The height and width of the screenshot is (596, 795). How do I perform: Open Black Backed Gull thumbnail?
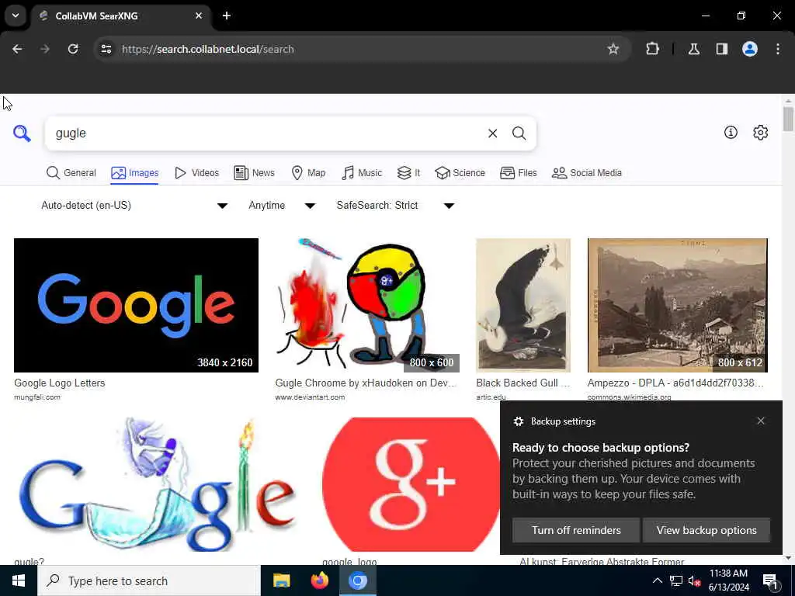523,305
